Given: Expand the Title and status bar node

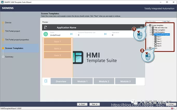Looking at the screenshot, I should coord(150,28).
